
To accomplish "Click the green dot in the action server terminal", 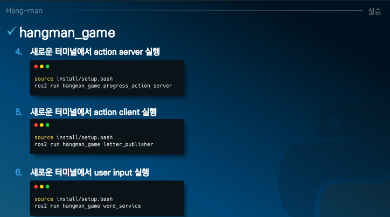I will coord(47,66).
